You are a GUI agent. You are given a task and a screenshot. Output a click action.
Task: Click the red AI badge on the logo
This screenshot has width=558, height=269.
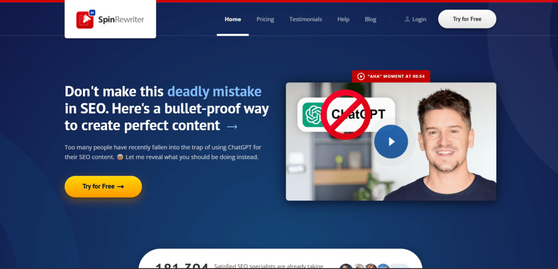click(x=94, y=12)
